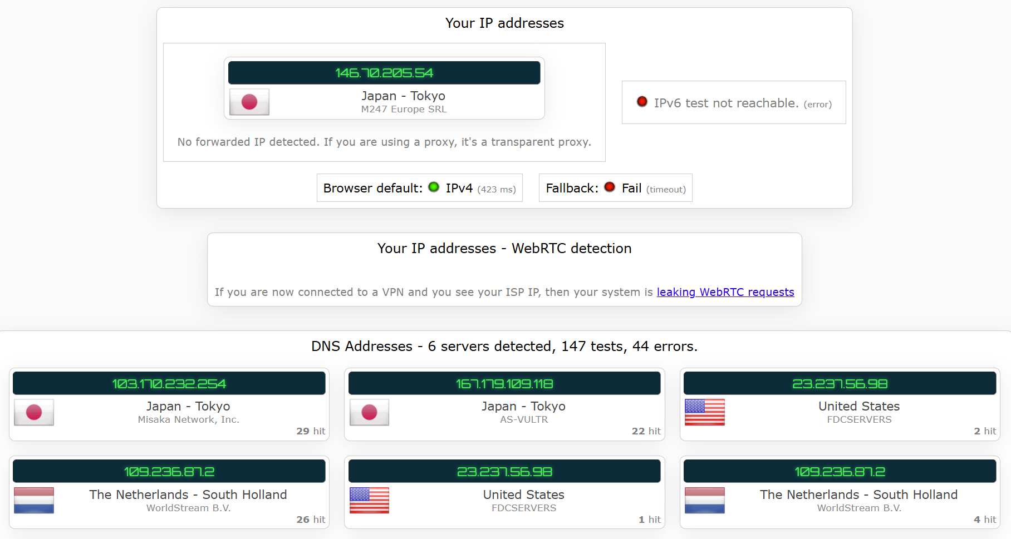Click the US flag in the 1 hit FDCSERVERS card
The height and width of the screenshot is (539, 1011).
click(x=369, y=500)
